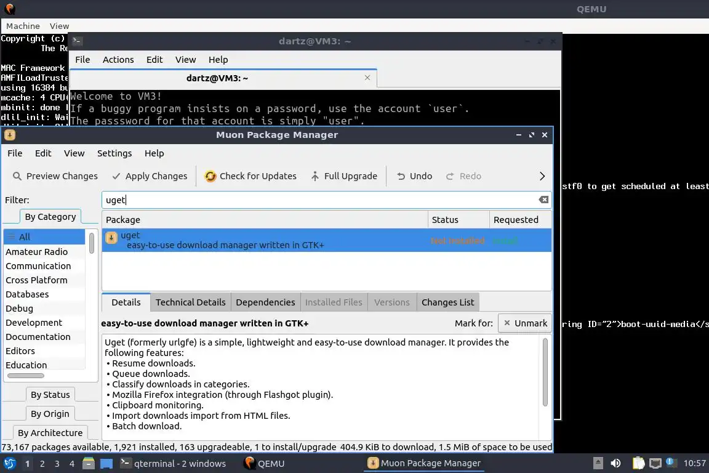The width and height of the screenshot is (709, 473).
Task: Click the description pane vertical scrollbar
Action: click(545, 372)
